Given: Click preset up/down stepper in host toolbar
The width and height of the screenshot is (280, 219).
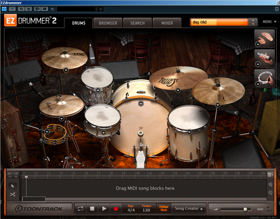Looking at the screenshot, I should point(97,9).
